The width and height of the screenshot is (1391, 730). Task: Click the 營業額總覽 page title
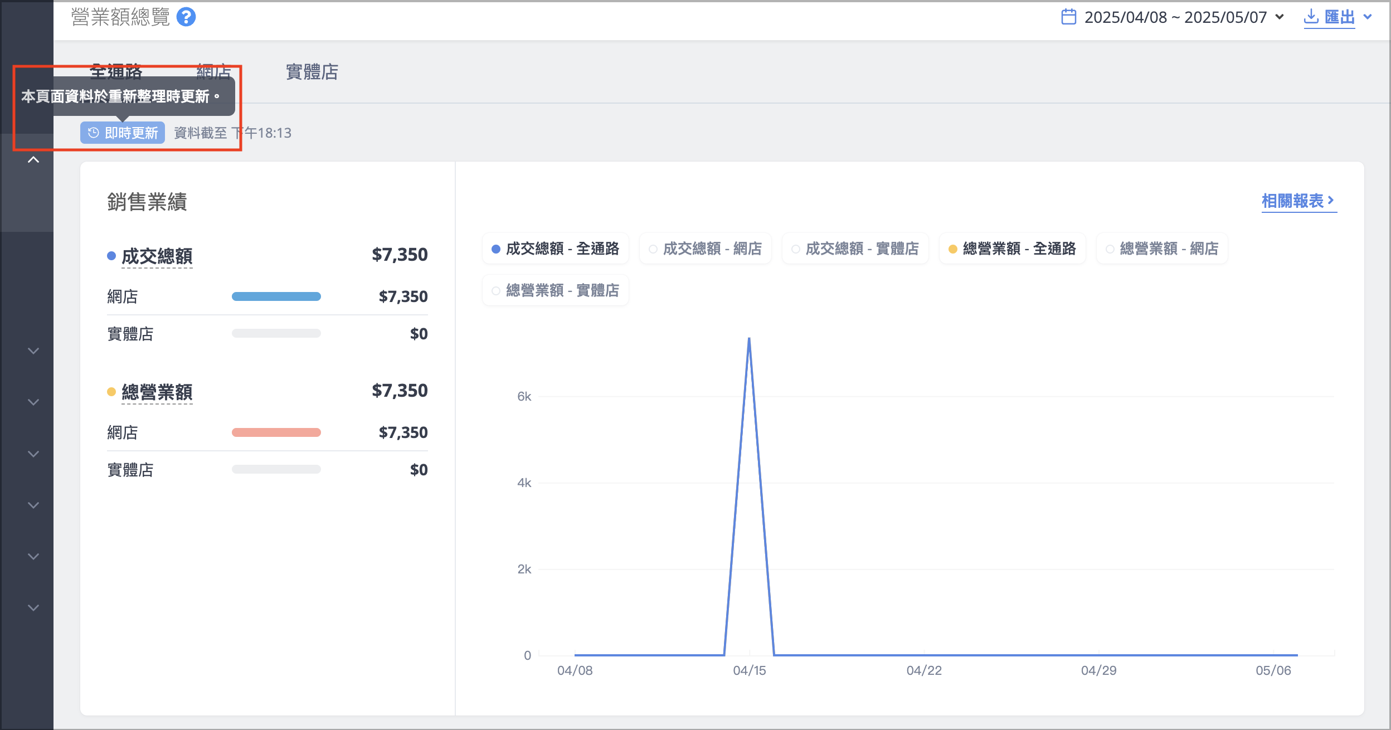pyautogui.click(x=120, y=17)
